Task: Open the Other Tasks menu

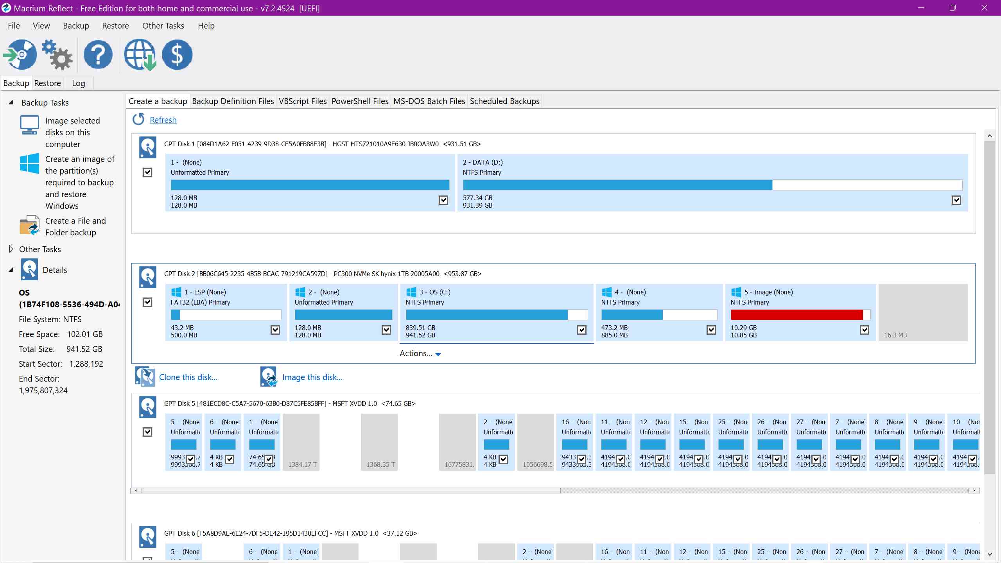Action: point(163,26)
